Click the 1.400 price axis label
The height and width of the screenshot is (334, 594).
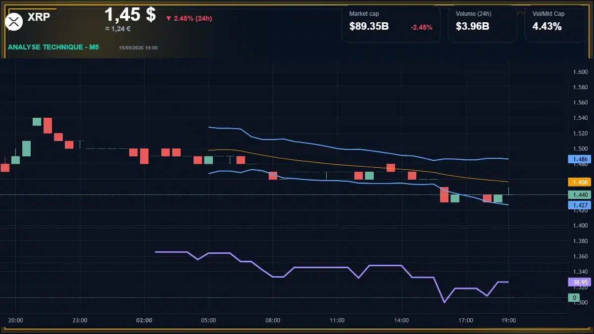click(x=580, y=226)
